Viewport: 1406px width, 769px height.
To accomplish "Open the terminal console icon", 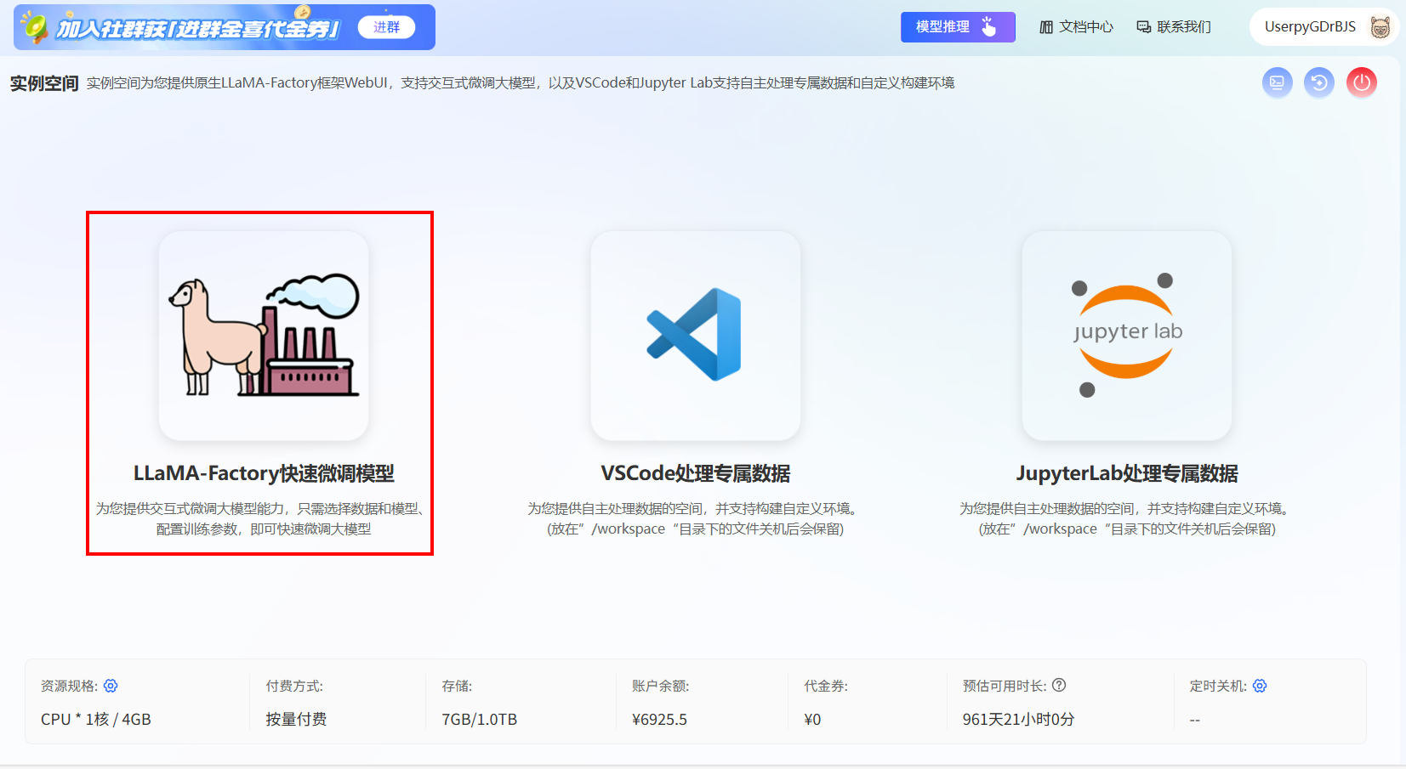I will 1277,82.
